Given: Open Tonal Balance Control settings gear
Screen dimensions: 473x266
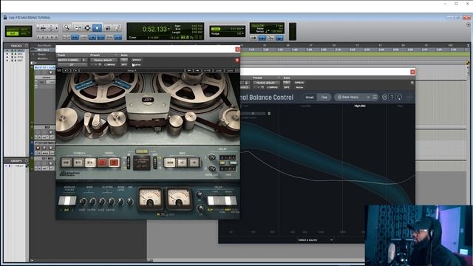Looking at the screenshot, I should [384, 97].
